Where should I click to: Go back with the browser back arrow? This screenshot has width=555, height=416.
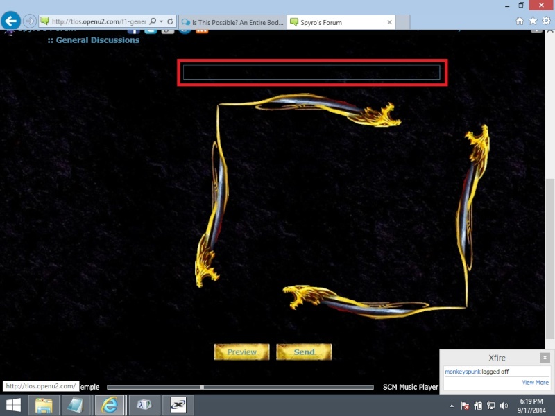[10, 21]
